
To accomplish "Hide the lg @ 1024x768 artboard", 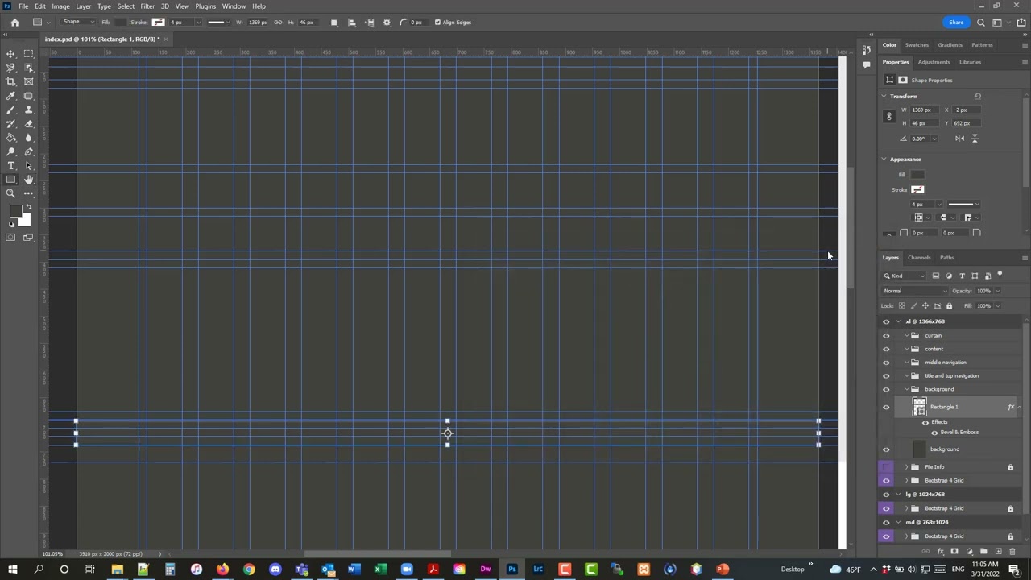I will click(x=886, y=495).
